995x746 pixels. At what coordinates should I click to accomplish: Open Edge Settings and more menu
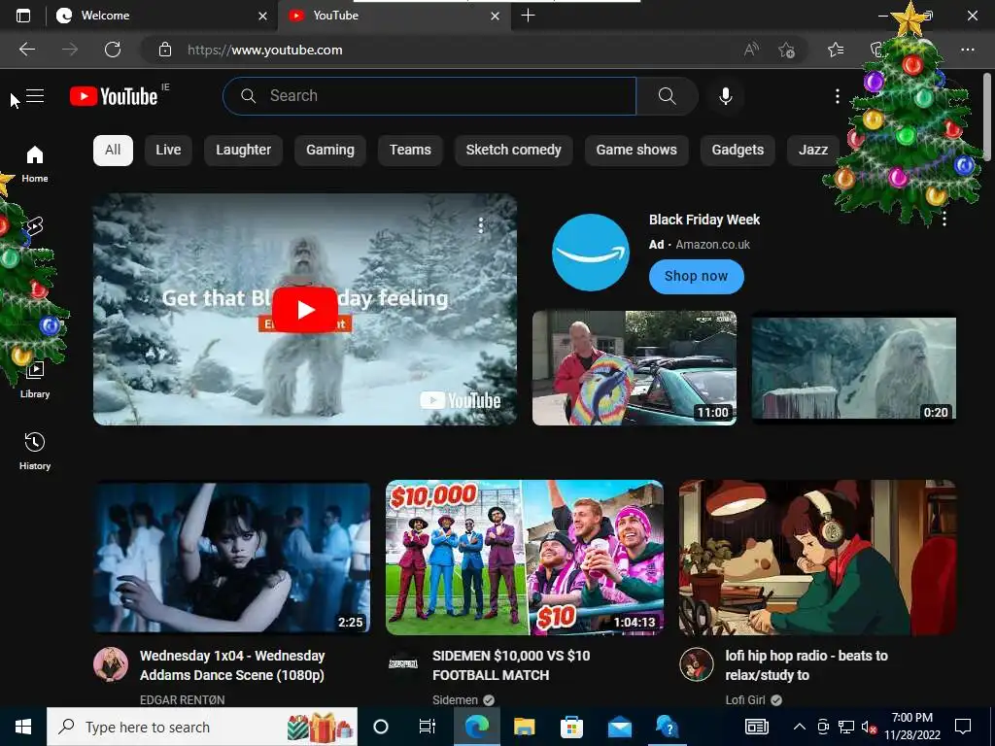(967, 50)
